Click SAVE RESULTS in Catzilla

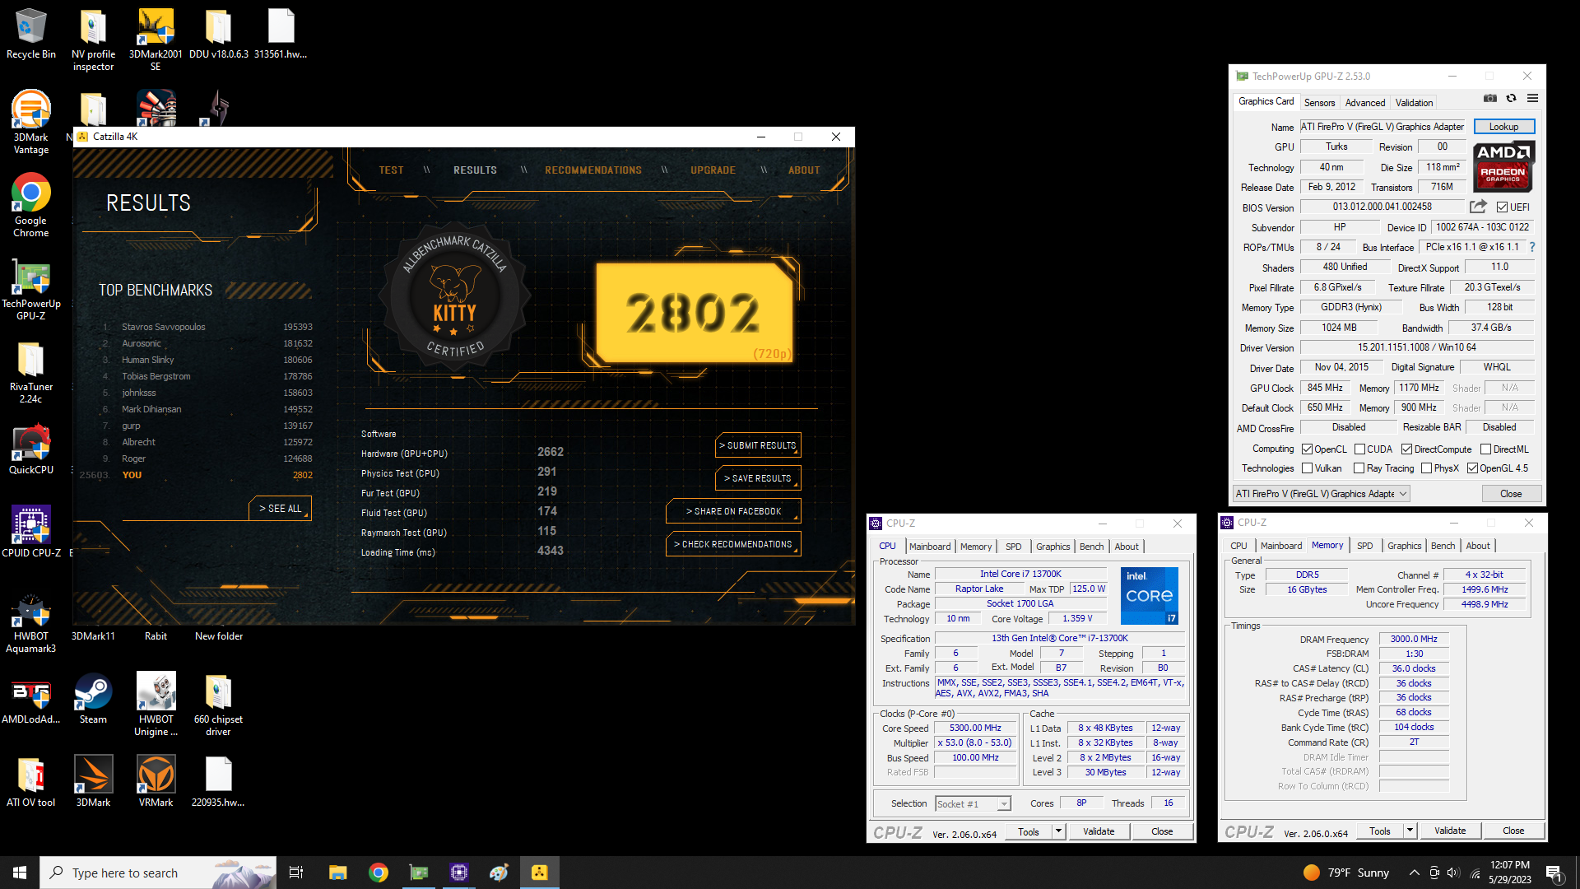tap(758, 478)
